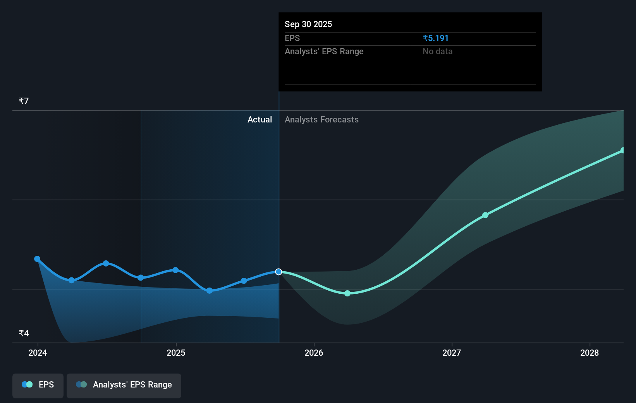Toggle the EPS series visibility
The width and height of the screenshot is (636, 403).
coord(38,385)
